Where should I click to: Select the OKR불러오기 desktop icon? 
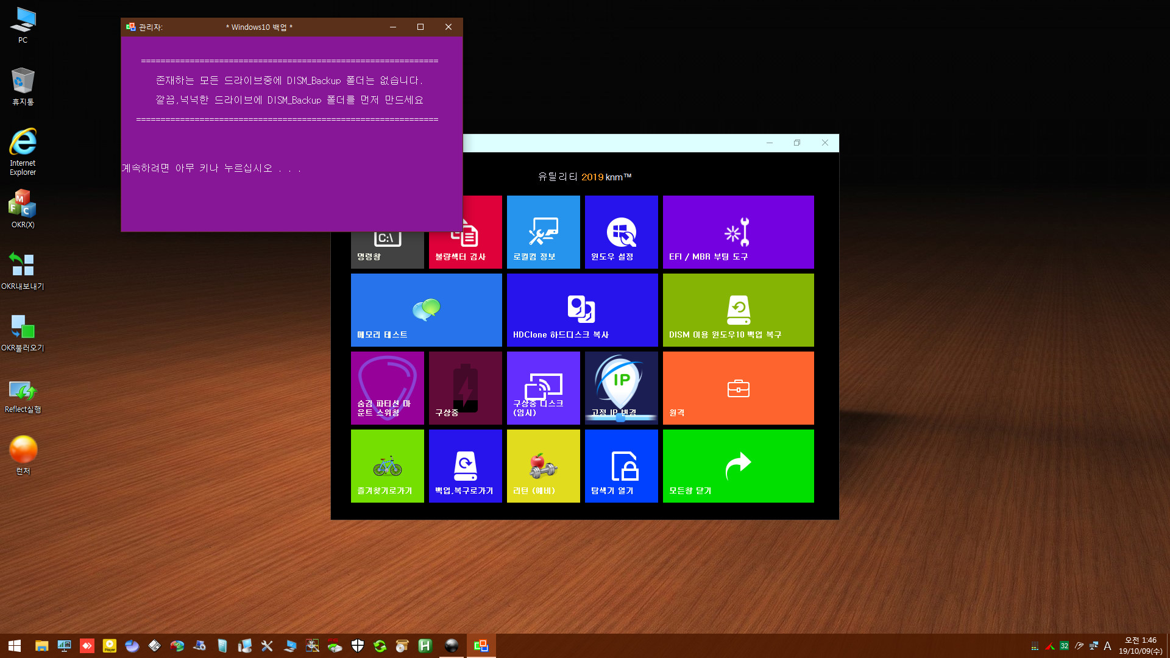tap(23, 333)
